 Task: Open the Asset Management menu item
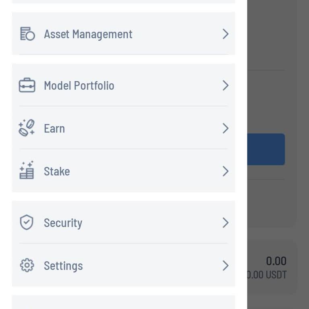coord(88,34)
